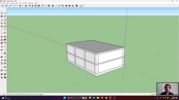
Task: Activate the Zoom Window tool
Action: pyautogui.click(x=5, y=60)
